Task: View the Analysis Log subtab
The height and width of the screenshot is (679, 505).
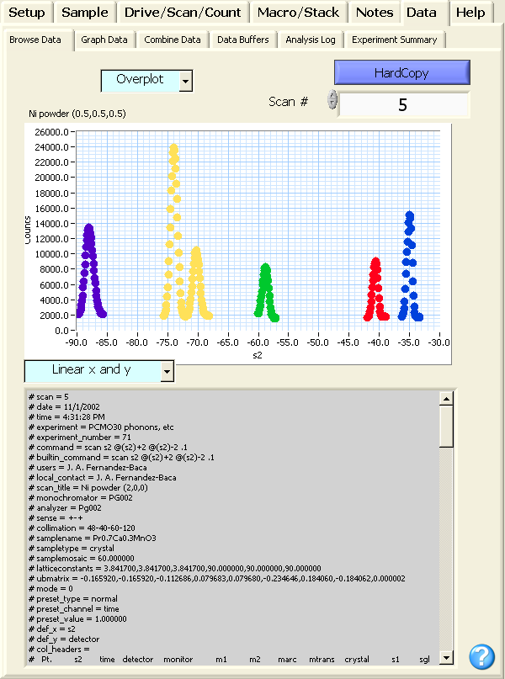Action: point(311,40)
